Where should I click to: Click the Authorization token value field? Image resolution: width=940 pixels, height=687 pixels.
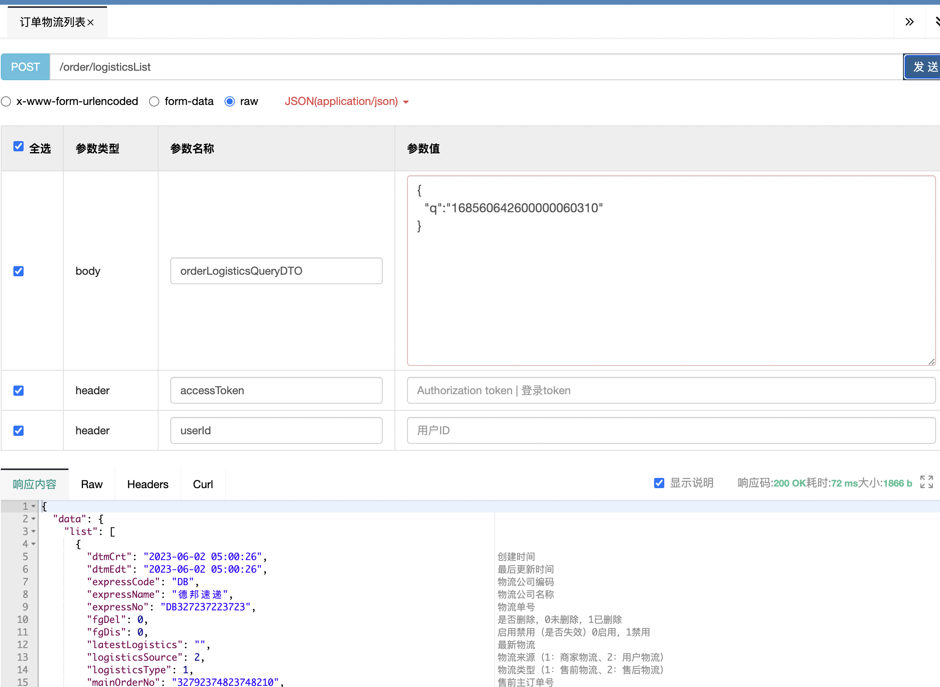pyautogui.click(x=671, y=391)
